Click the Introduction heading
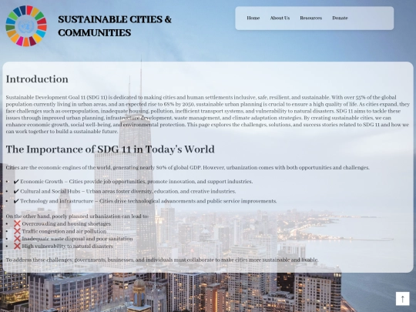 point(37,79)
